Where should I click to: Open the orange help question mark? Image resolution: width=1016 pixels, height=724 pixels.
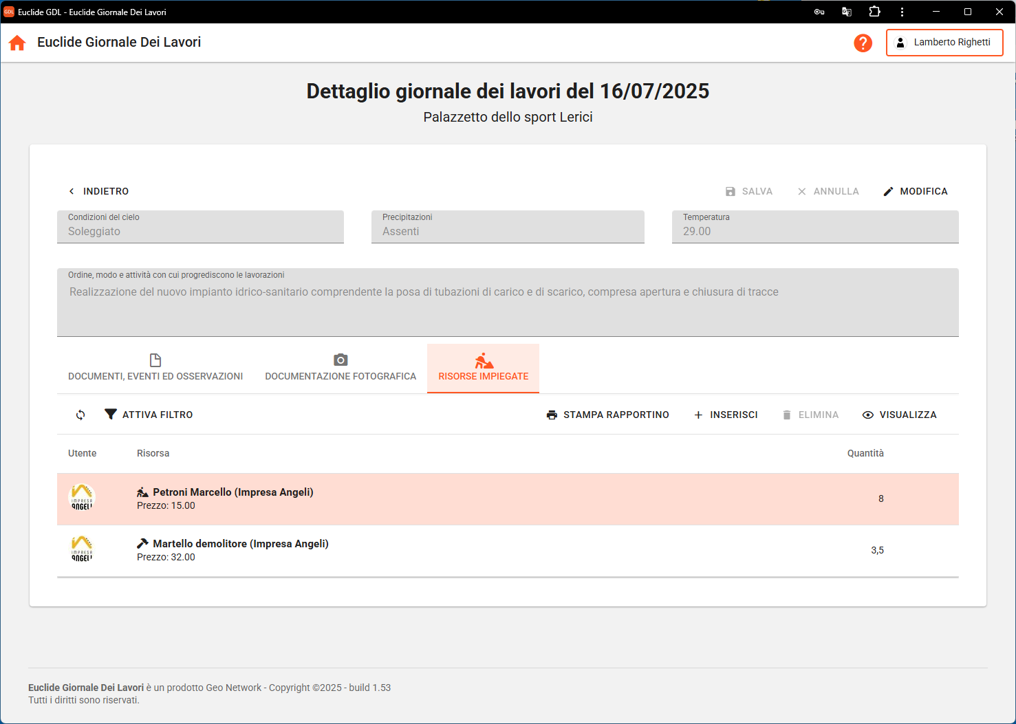[863, 43]
